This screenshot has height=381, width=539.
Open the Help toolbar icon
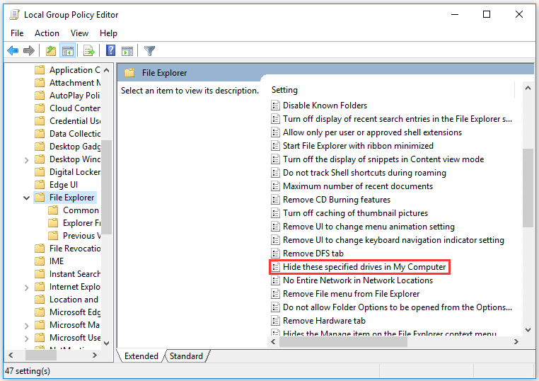pyautogui.click(x=110, y=50)
